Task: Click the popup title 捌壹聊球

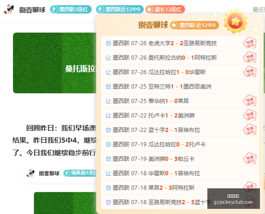Action: point(153,25)
